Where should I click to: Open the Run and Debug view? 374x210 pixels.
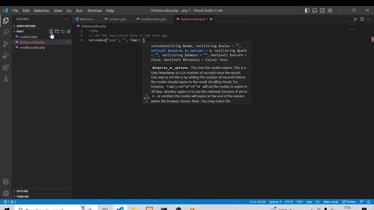[x=6, y=56]
